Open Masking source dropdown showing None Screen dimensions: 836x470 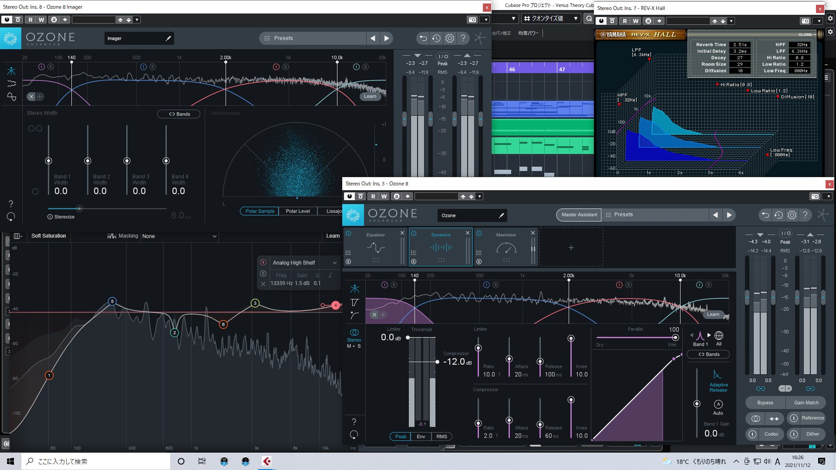(179, 236)
